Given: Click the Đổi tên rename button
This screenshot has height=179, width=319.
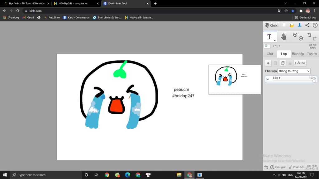Looking at the screenshot, I should (300, 63).
